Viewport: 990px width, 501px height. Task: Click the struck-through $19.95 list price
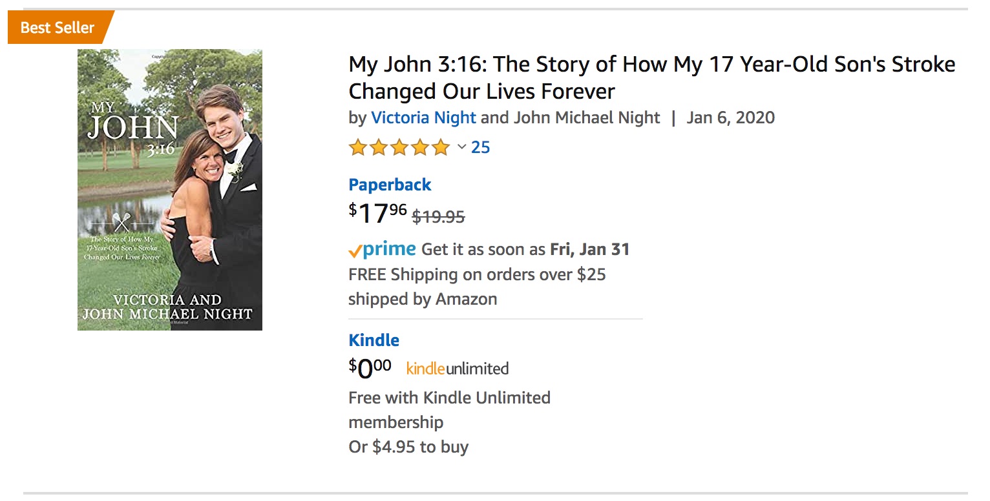pyautogui.click(x=439, y=217)
